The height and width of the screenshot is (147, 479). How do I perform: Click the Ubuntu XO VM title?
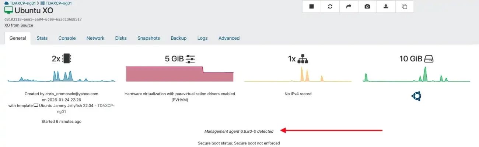(x=34, y=11)
